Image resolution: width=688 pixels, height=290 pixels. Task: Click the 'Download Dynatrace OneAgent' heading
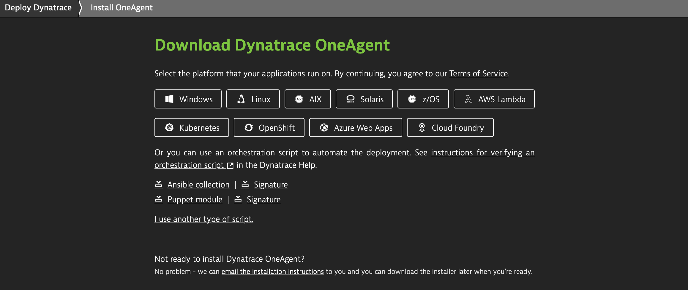272,45
